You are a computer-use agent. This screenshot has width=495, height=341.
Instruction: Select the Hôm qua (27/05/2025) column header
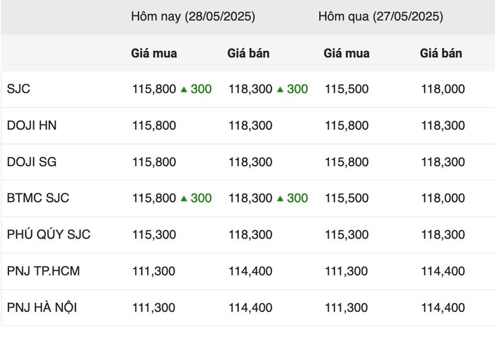[x=380, y=16]
